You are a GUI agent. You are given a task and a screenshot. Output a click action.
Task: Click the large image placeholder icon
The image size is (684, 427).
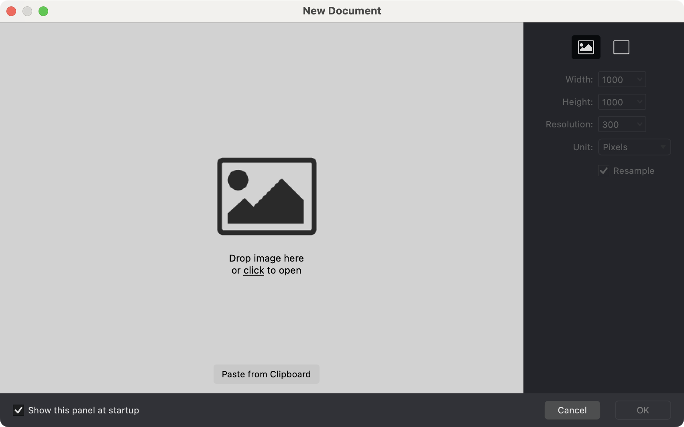pyautogui.click(x=267, y=196)
